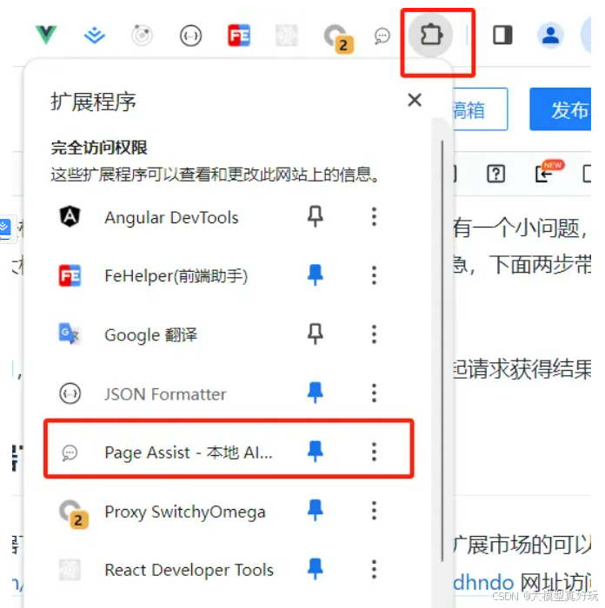
Task: Open the FeHelper icon in the toolbar
Action: (x=239, y=36)
